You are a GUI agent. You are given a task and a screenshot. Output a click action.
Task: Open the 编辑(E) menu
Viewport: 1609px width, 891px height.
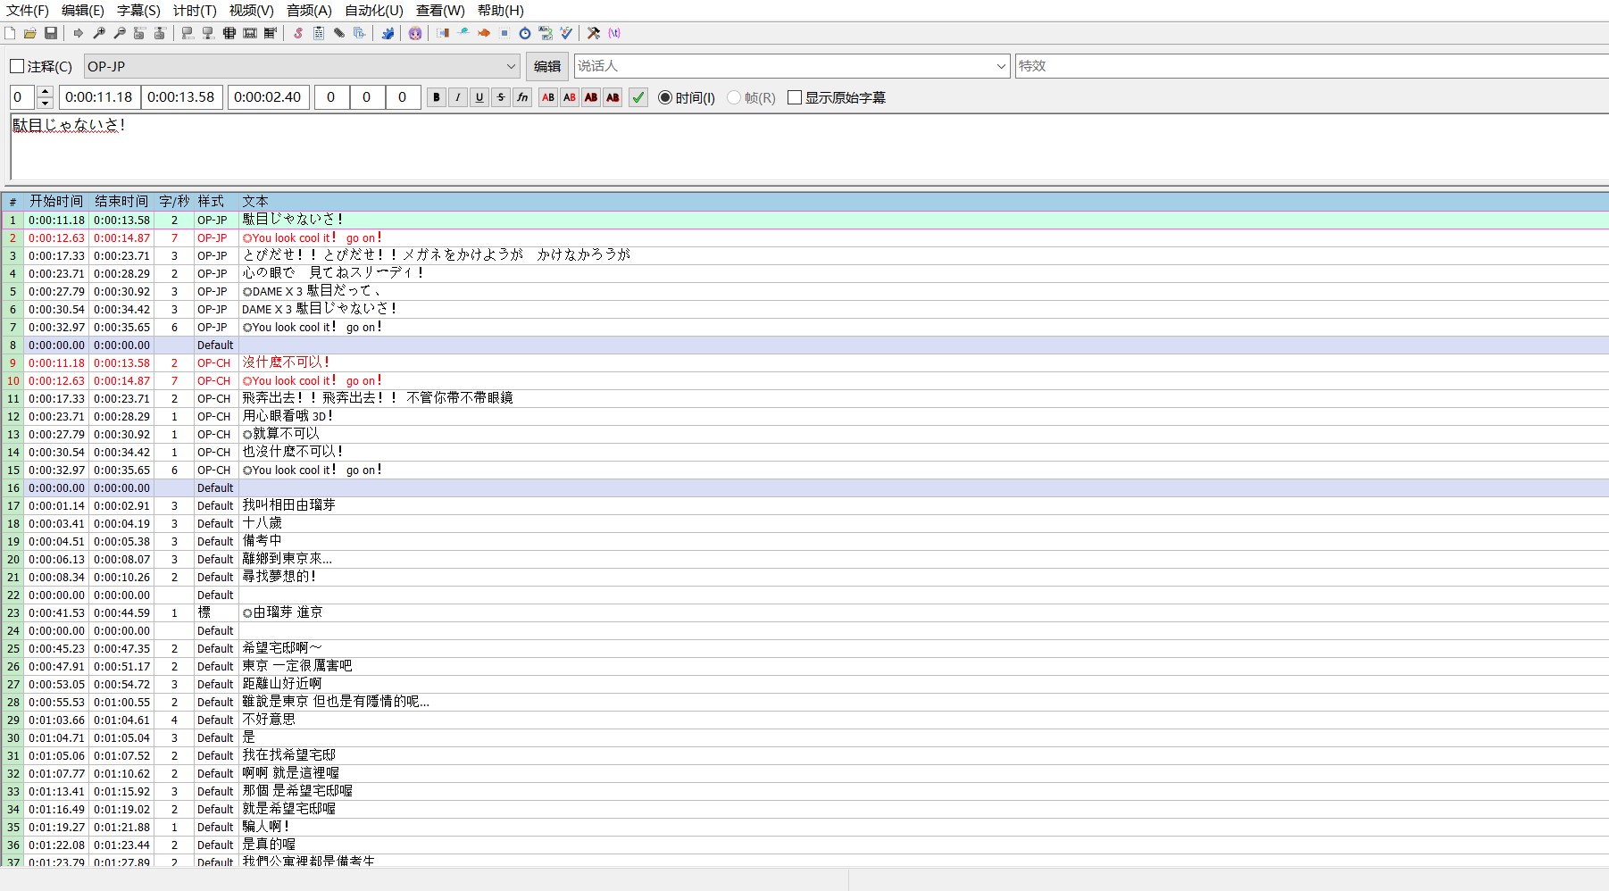tap(83, 11)
